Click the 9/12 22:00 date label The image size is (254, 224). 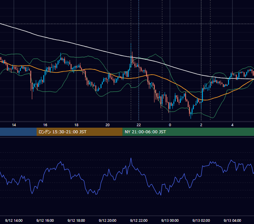coord(139,220)
